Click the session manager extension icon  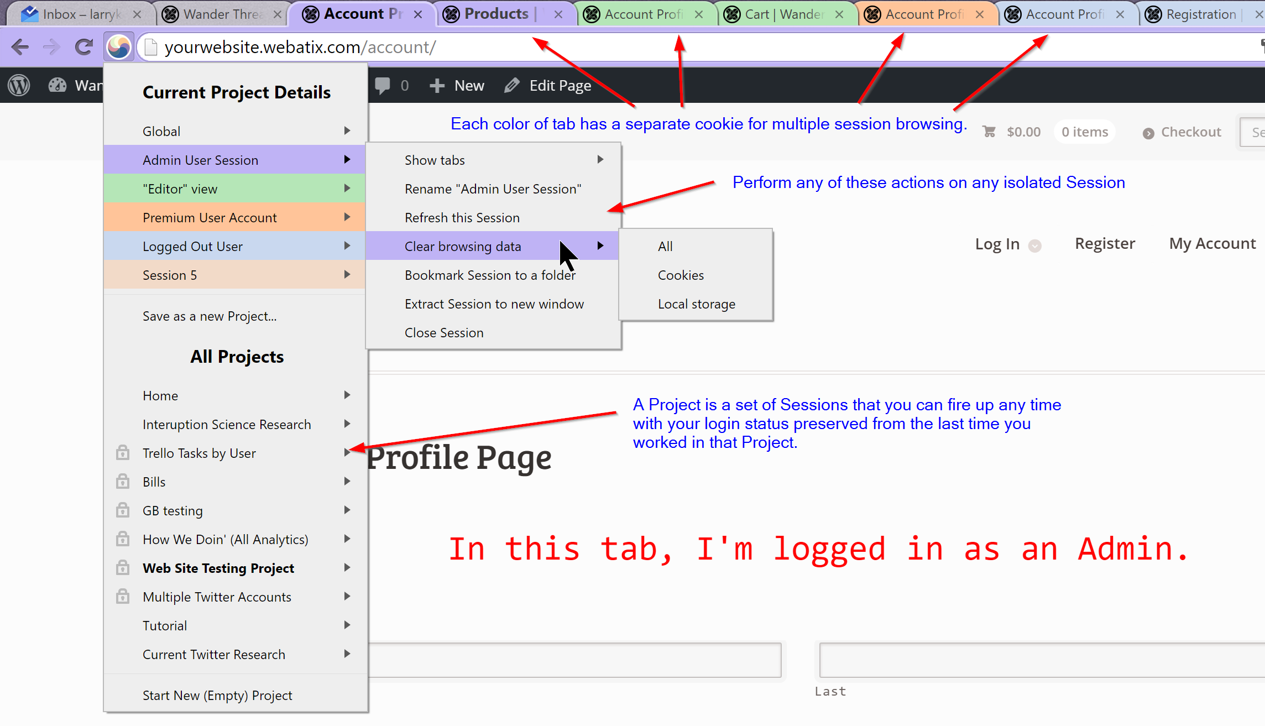pos(119,47)
